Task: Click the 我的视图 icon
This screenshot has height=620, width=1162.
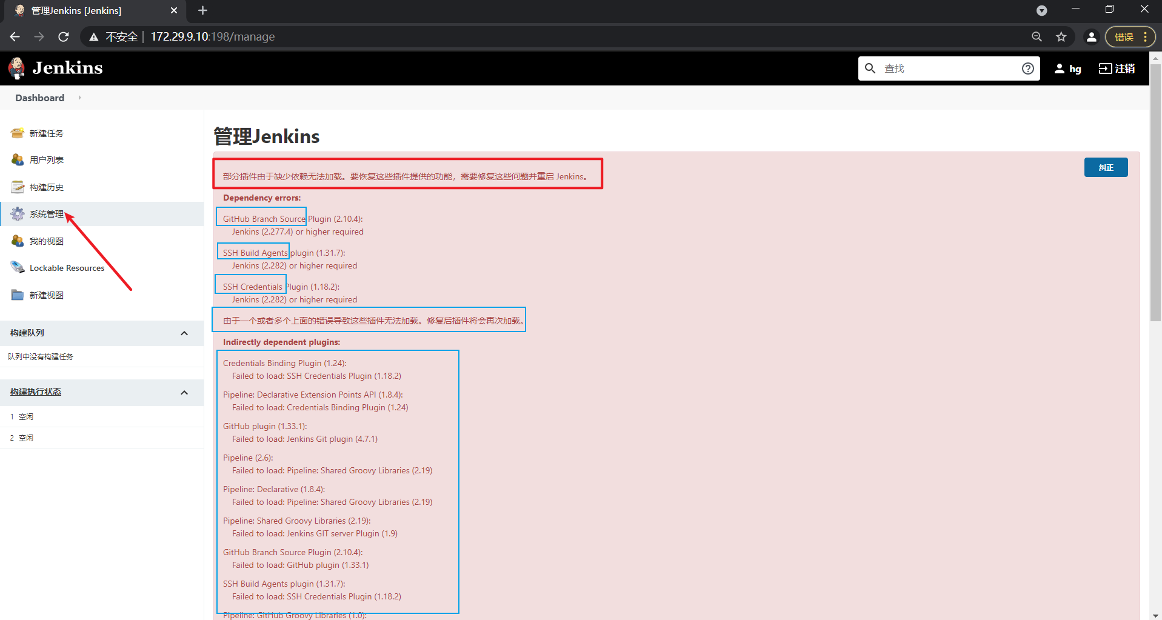Action: point(18,241)
